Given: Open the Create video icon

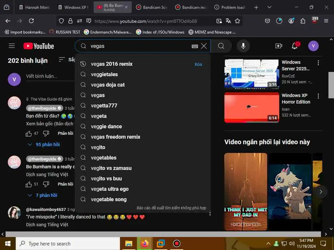Looking at the screenshot, I should point(279,46).
